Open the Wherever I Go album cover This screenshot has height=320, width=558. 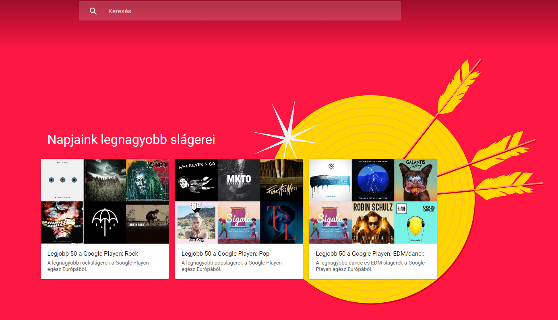coord(196,180)
